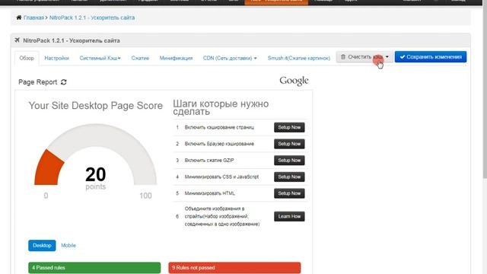Setup Now for Минимизировать CSS и JavaScript
The height and width of the screenshot is (274, 487).
(289, 177)
